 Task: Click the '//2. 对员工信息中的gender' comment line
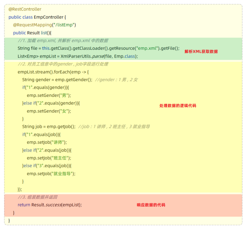[x=63, y=64]
